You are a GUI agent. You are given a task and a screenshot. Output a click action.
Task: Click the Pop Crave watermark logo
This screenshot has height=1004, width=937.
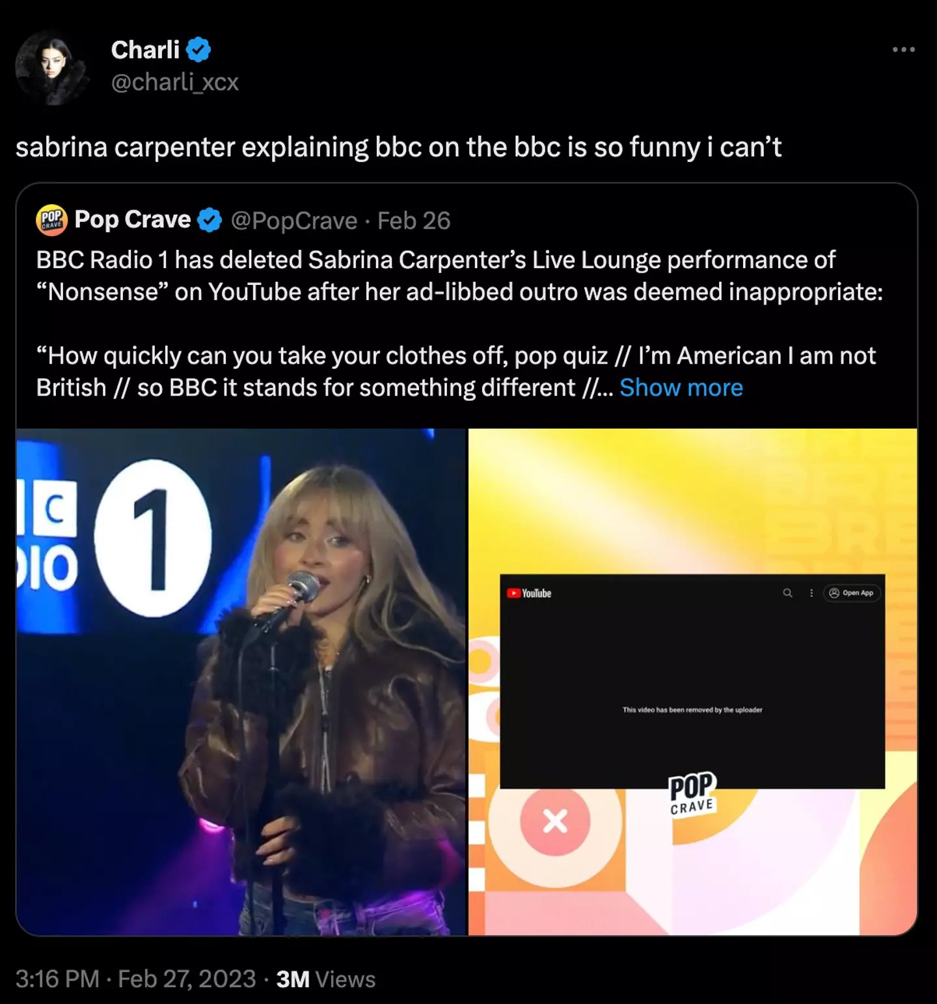[692, 793]
